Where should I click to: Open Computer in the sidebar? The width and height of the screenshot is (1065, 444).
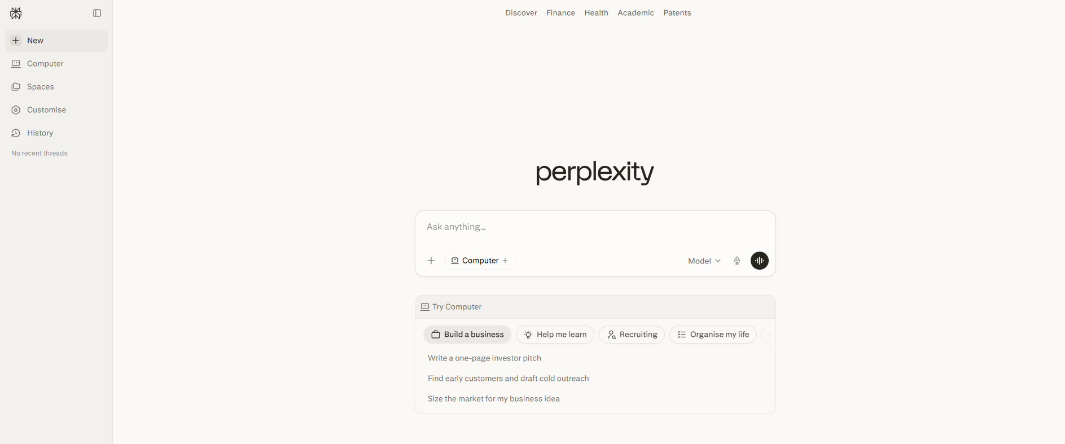click(x=45, y=64)
